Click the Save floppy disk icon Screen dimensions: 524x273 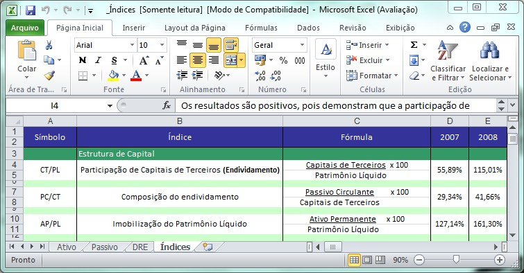point(31,10)
